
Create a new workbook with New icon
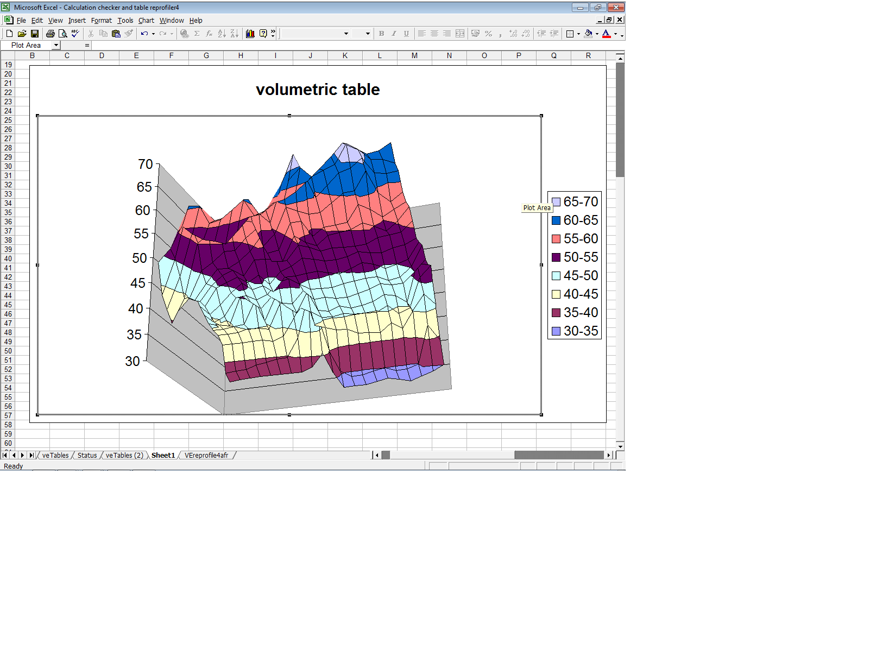click(9, 34)
